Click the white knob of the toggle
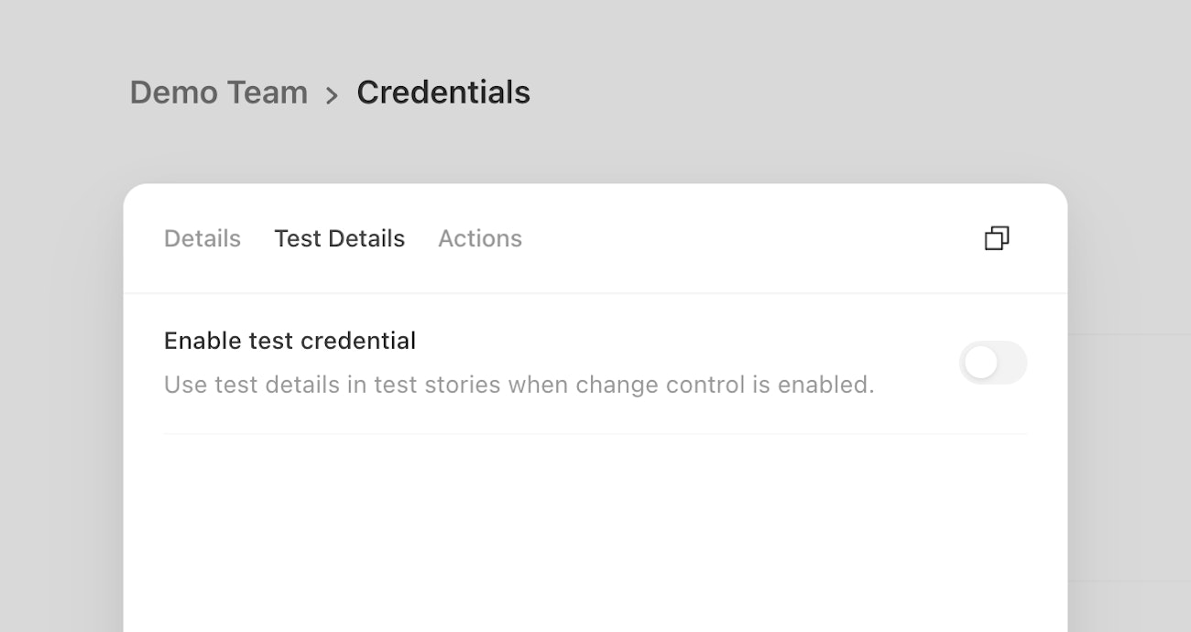1191x632 pixels. point(980,363)
